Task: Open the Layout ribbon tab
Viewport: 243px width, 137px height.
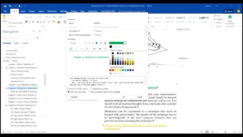Action: pos(41,11)
